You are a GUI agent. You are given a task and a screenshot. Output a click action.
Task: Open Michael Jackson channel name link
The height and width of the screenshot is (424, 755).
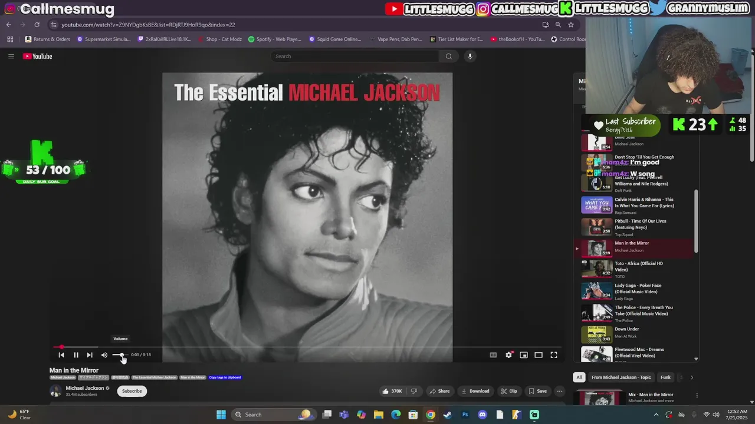tap(84, 388)
